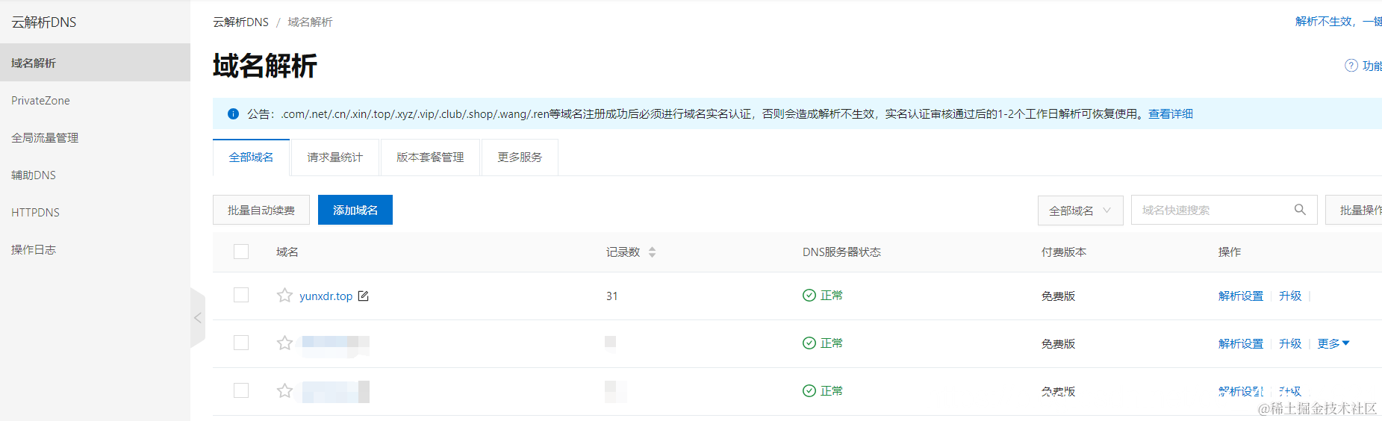Viewport: 1382px width, 421px height.
Task: Select 域名解析 in the sidebar
Action: pos(95,63)
